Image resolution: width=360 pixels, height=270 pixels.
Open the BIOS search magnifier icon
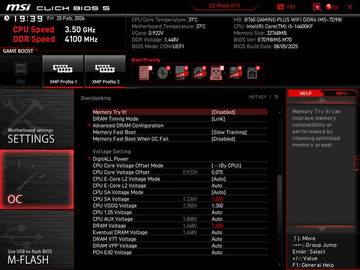click(x=317, y=7)
